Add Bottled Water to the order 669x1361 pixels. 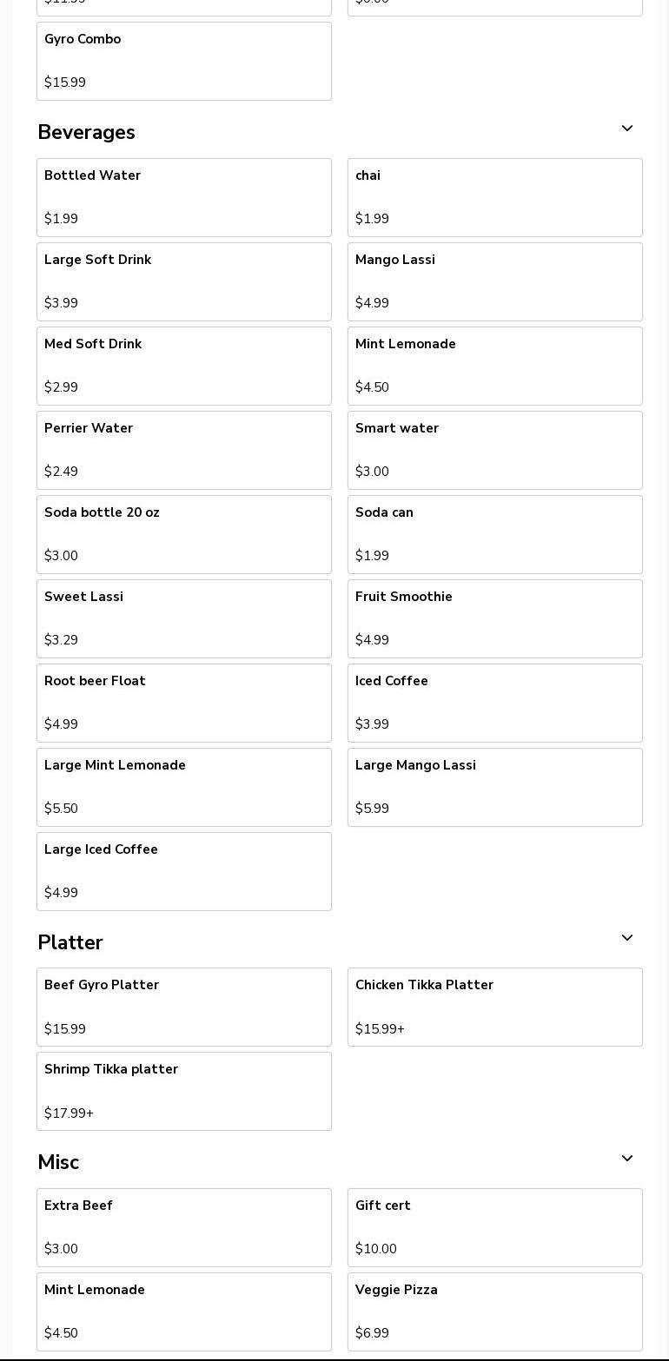(184, 197)
